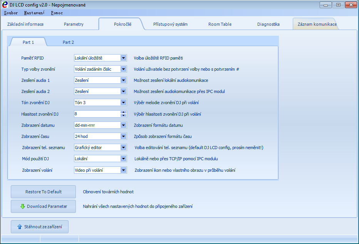Viewport: 359px width, 244px height.
Task: Click the 'Zobrazení ikon nebo vlastního obrazu' description
Action: 185,170
